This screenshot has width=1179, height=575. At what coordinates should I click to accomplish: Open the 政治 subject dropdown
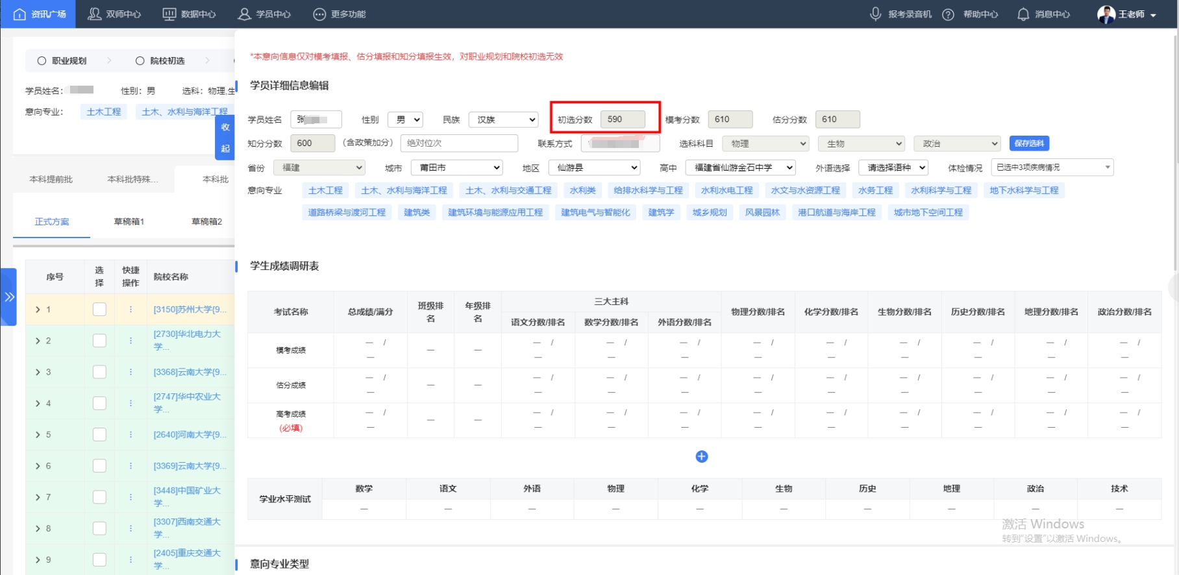[957, 143]
